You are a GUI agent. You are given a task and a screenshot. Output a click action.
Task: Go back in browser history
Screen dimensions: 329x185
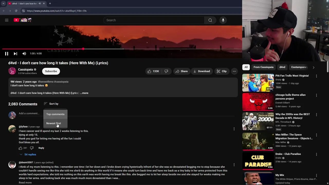pos(4,11)
